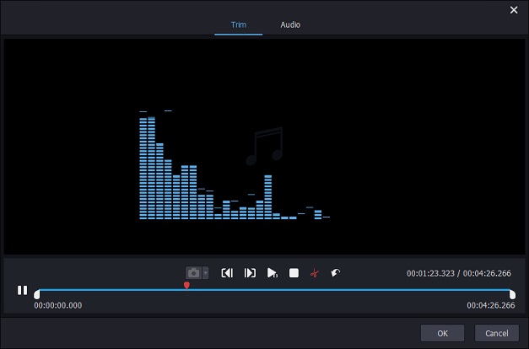Cancel the trim dialog
Screen dimensions: 529x349
click(x=497, y=333)
